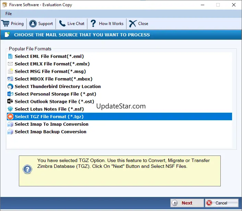Screen dimensions: 242x211
Task: Click the MSG file icon
Action: pos(10,71)
